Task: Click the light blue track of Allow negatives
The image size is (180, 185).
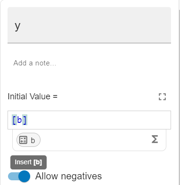Action: pyautogui.click(x=13, y=176)
